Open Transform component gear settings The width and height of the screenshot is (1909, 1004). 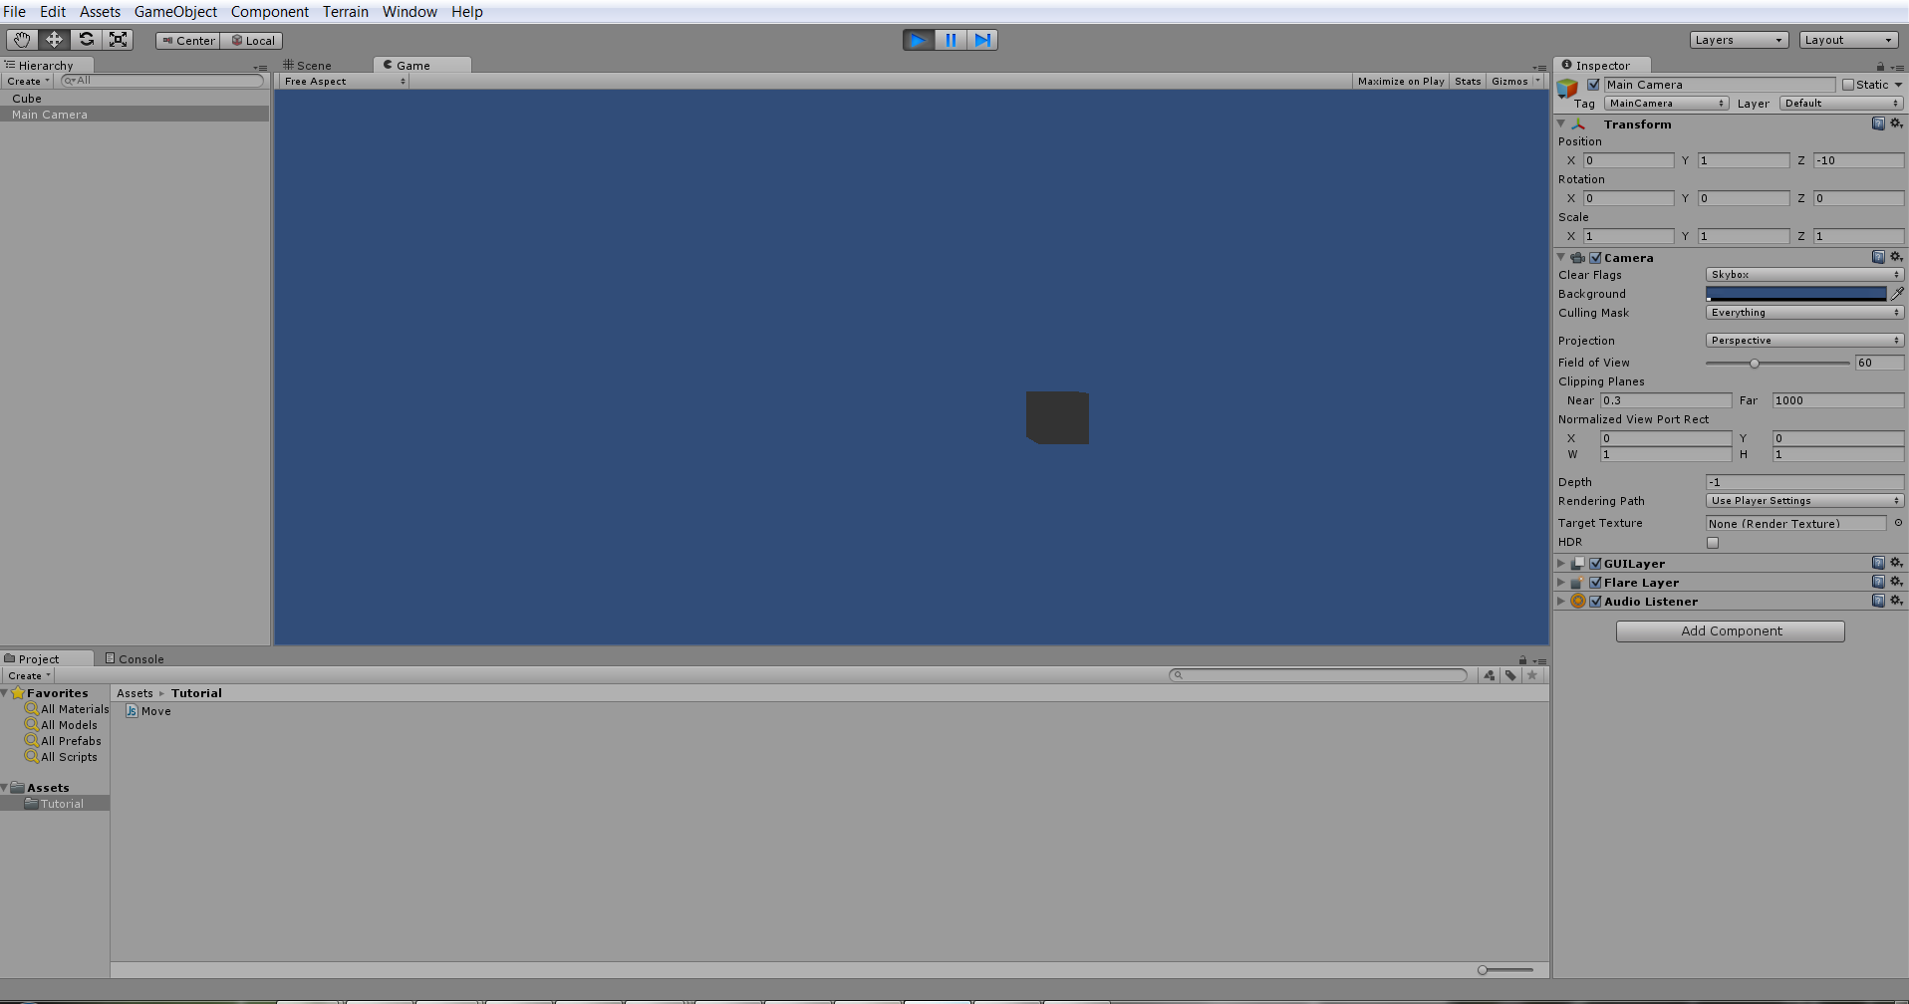[1896, 124]
